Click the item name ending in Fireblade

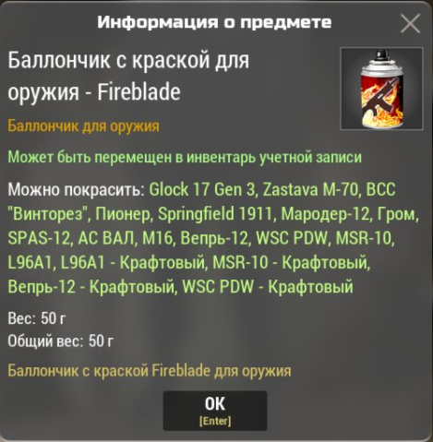(128, 76)
